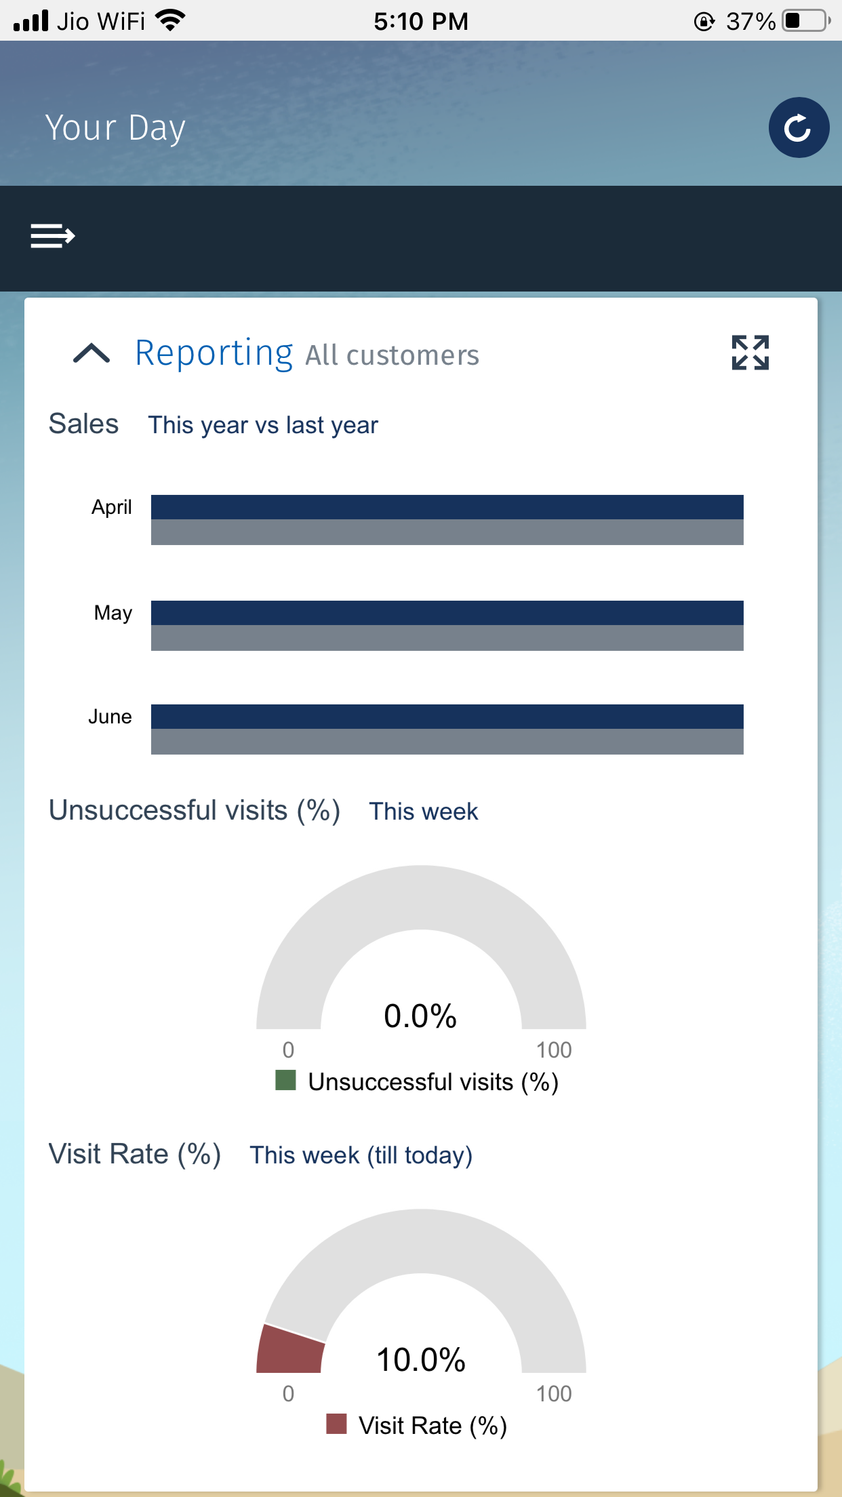Tap the red Visit Rate gauge segment
The height and width of the screenshot is (1497, 842).
point(291,1349)
